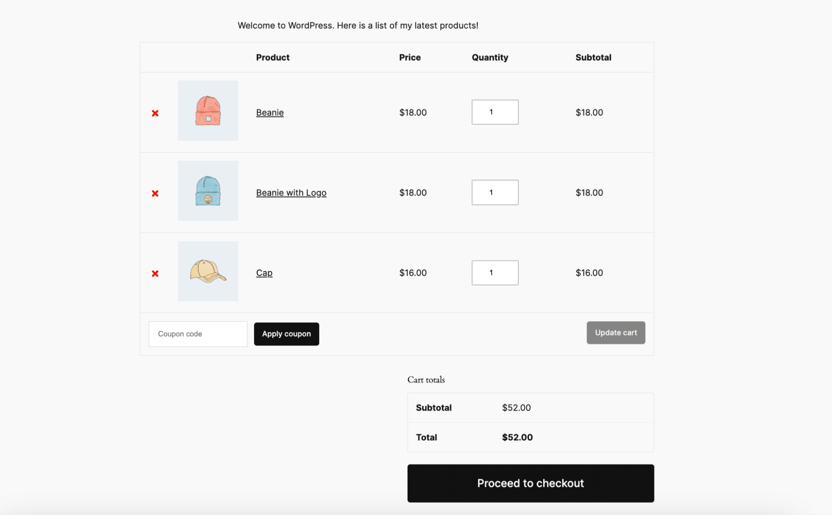832x515 pixels.
Task: Click the remove icon for Beanie
Action: tap(155, 112)
